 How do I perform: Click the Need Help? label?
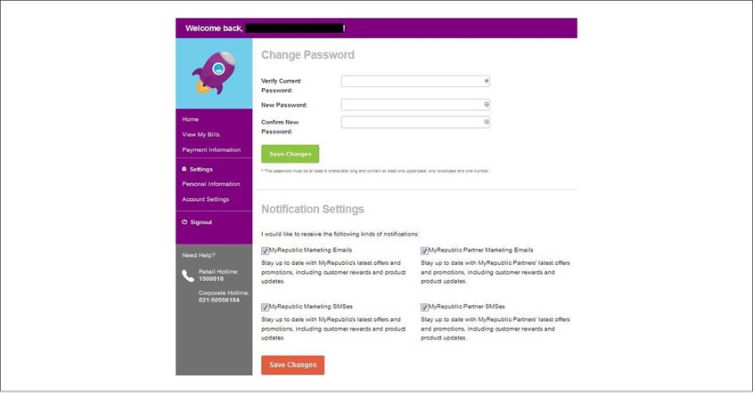pyautogui.click(x=199, y=255)
